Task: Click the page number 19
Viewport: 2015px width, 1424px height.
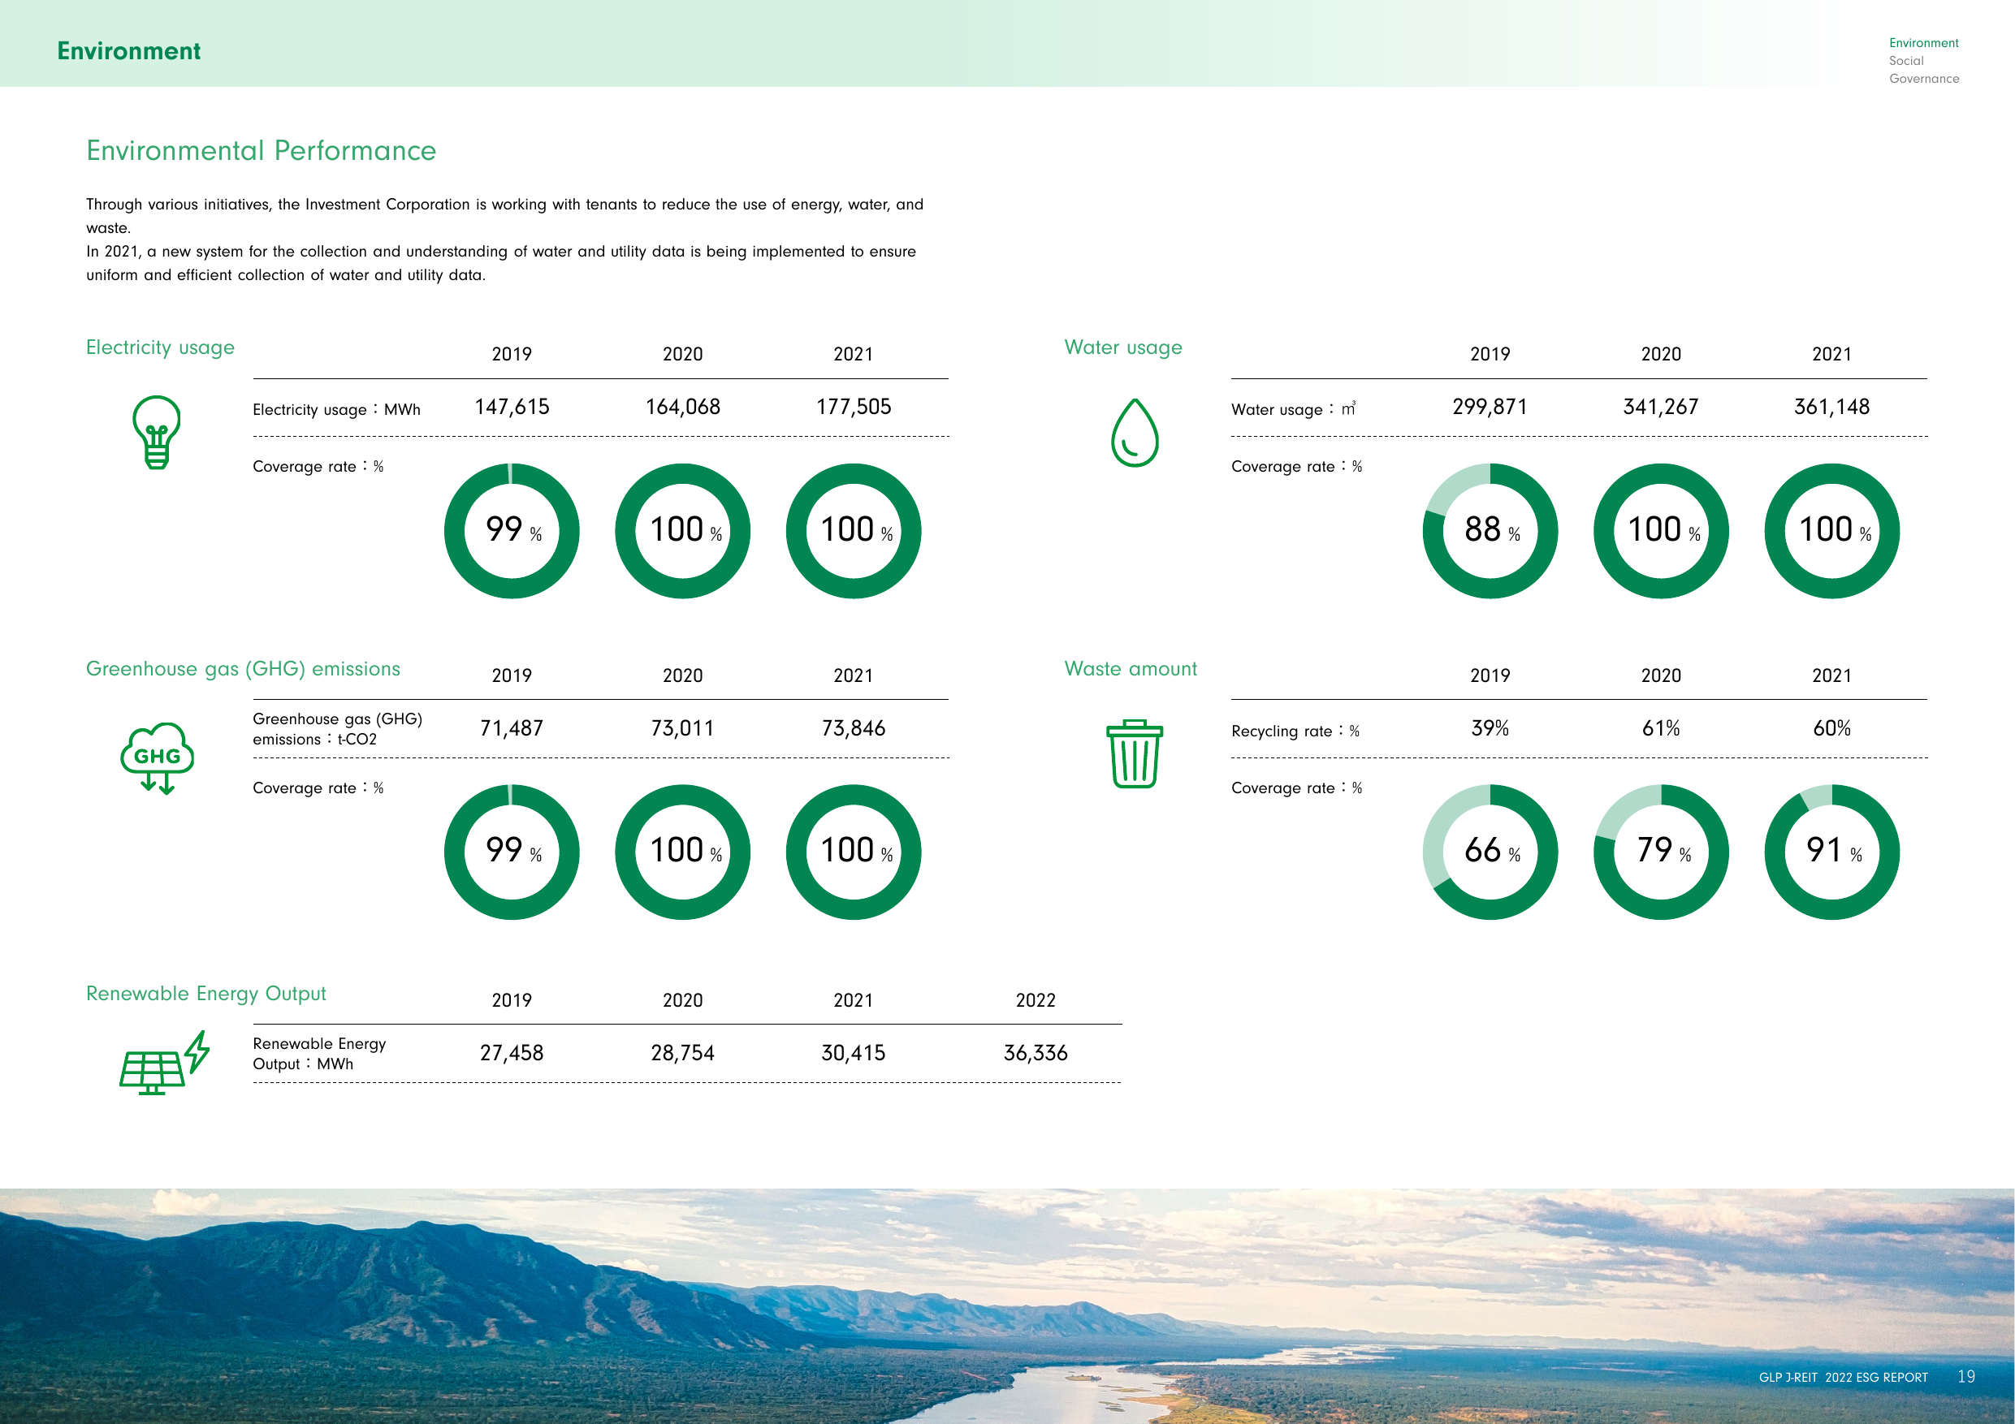Action: tap(1967, 1377)
